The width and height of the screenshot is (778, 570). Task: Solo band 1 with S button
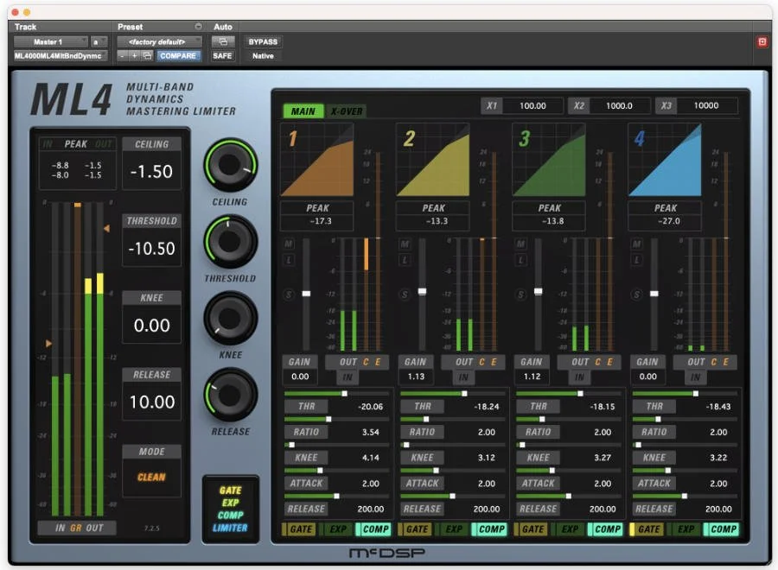[289, 294]
